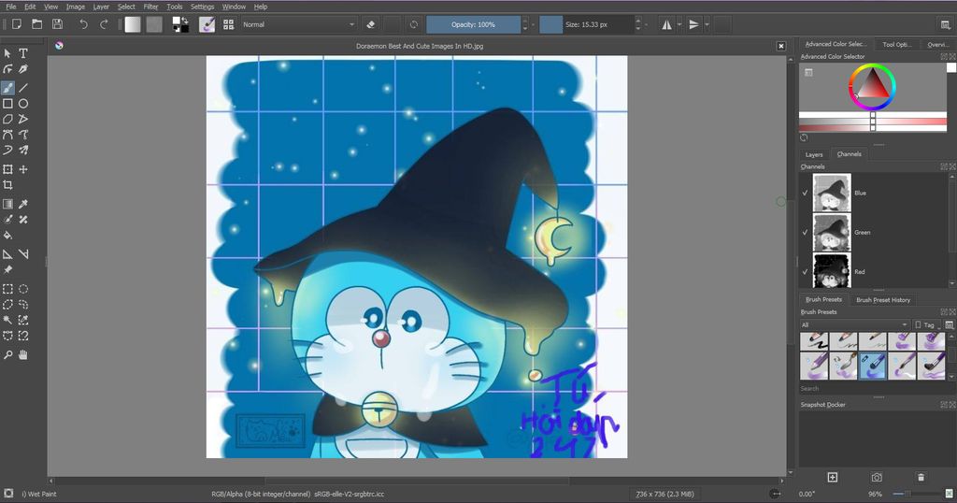Select the Calligraphy tool

coord(23,69)
